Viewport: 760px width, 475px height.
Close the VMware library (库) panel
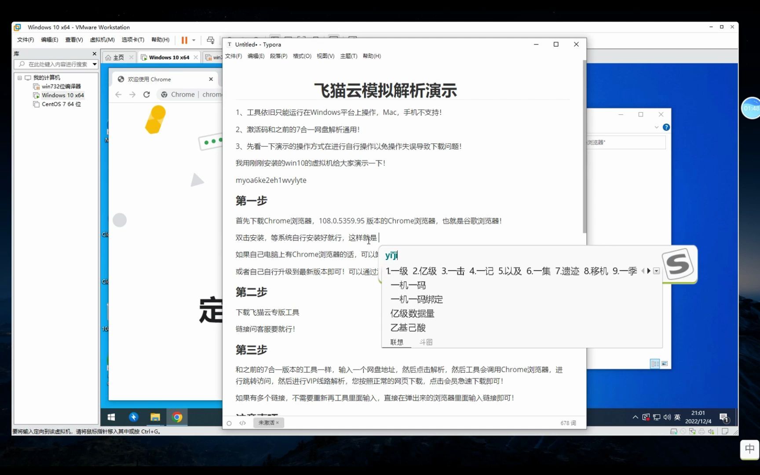coord(94,54)
